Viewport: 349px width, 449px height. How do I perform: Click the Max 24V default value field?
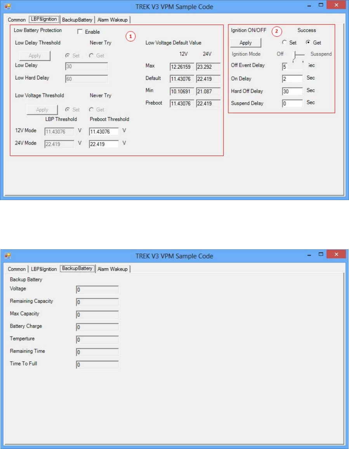(208, 67)
